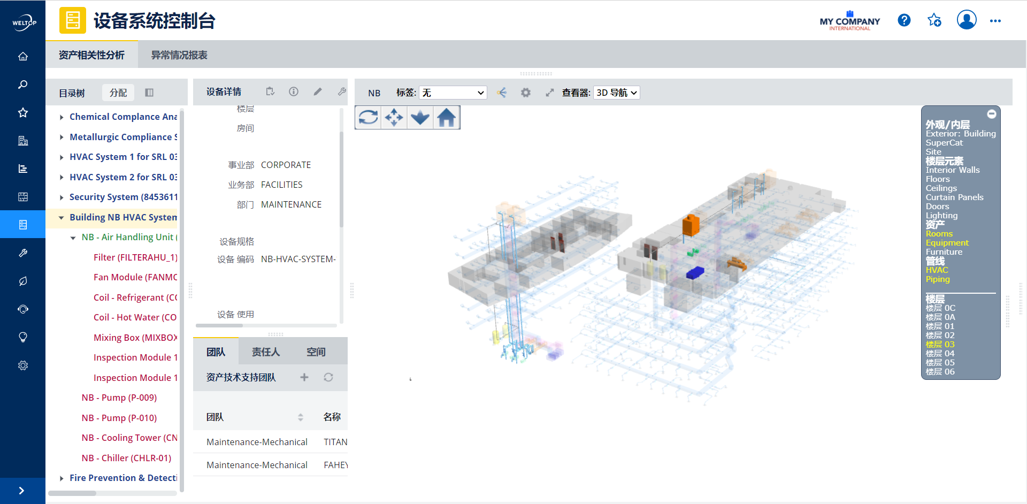Open the 标签 dropdown
Screen dimensions: 1027x504
453,93
